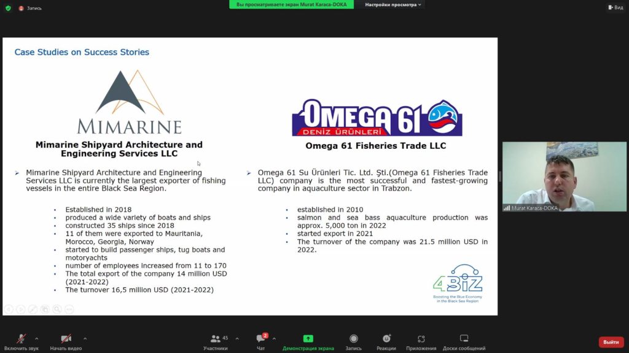Viewport: 629px width, 353px height.
Task: Open the Реакции reactions menu
Action: click(x=386, y=341)
